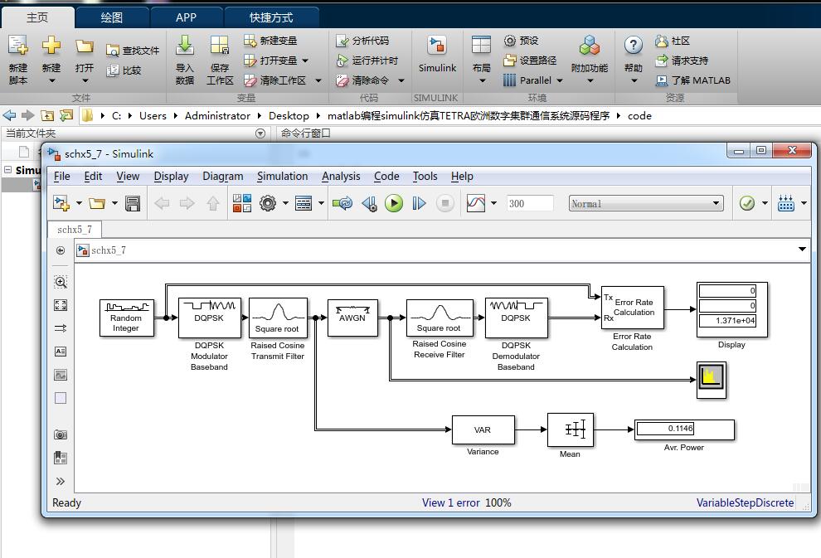This screenshot has height=558, width=821.
Task: Run the simulation with the green play button
Action: 394,203
